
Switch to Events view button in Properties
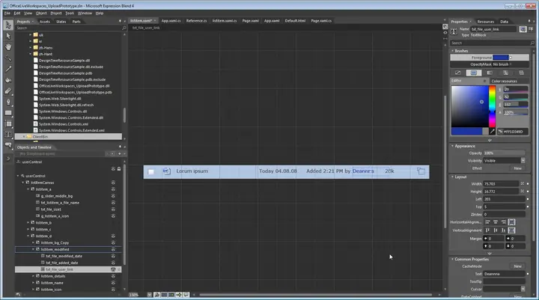pos(531,29)
